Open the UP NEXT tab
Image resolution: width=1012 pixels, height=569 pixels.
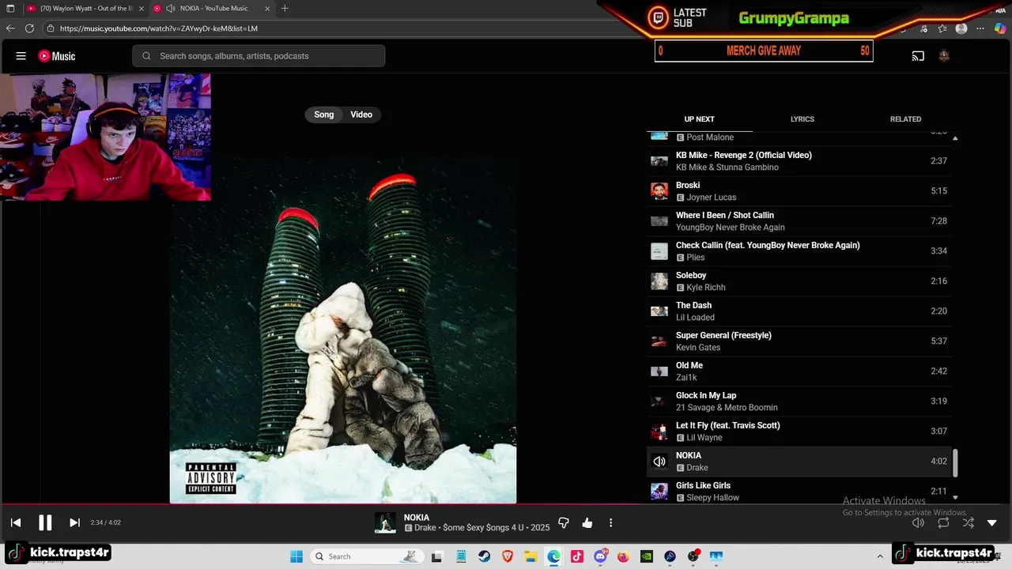click(699, 119)
